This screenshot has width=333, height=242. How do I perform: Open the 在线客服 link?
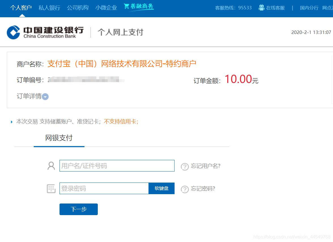[x=275, y=8]
